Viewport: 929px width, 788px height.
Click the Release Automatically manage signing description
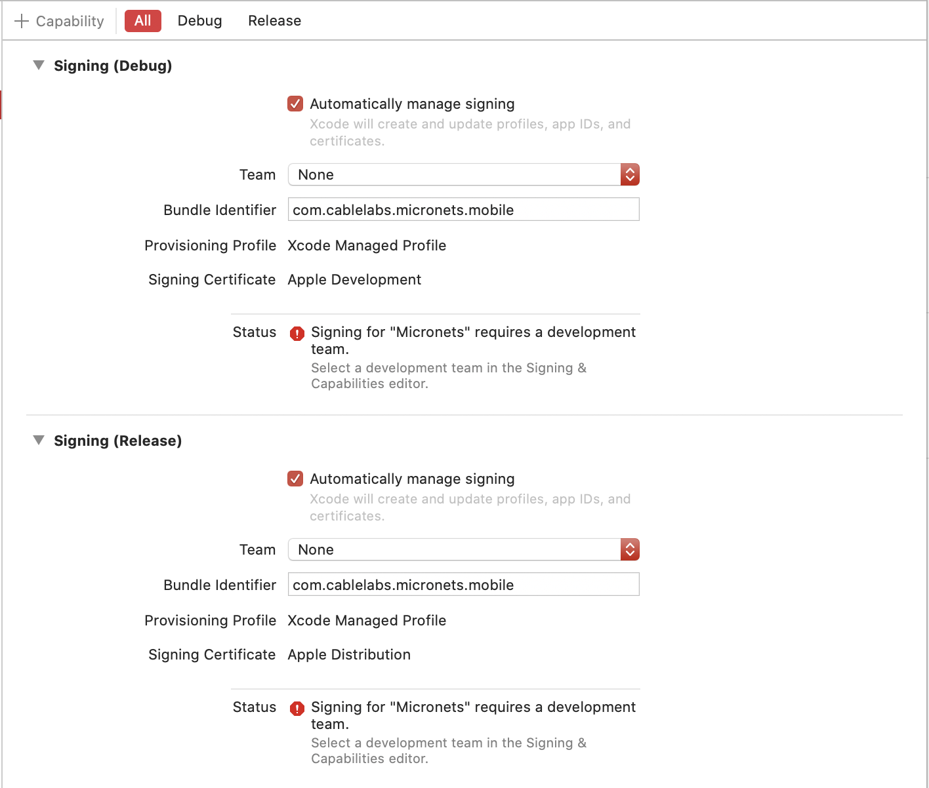coord(470,507)
